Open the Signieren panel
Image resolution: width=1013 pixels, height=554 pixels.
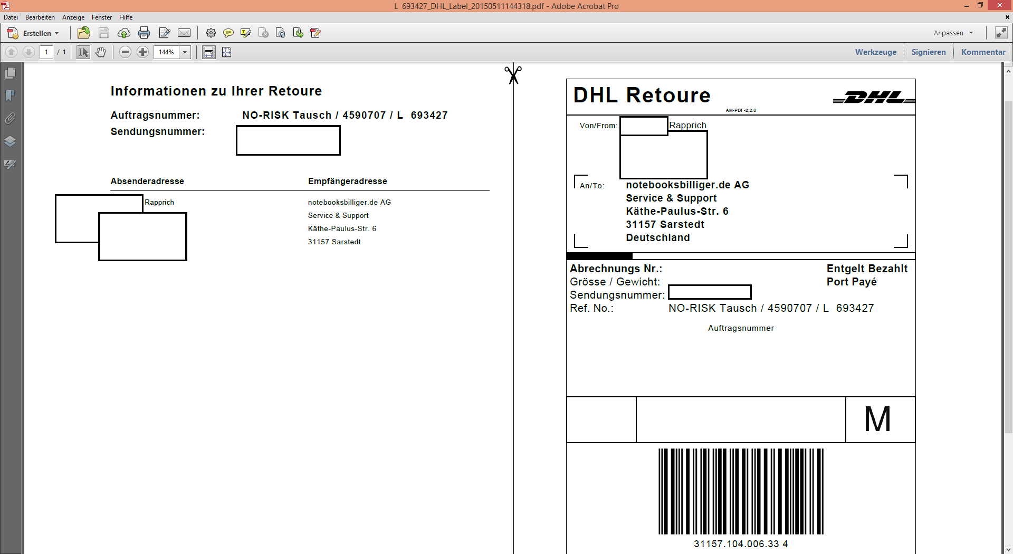point(929,52)
